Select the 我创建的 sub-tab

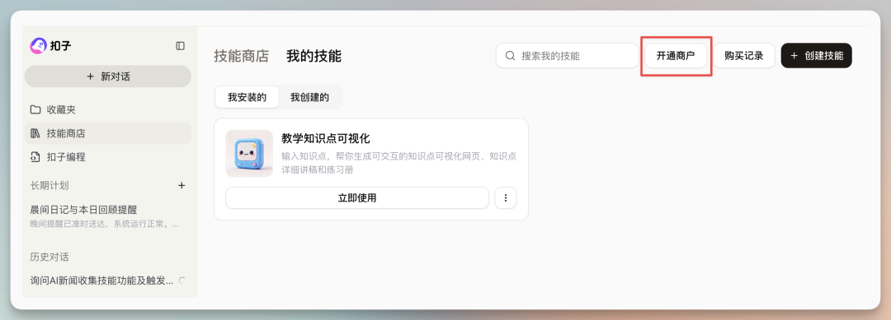click(309, 97)
